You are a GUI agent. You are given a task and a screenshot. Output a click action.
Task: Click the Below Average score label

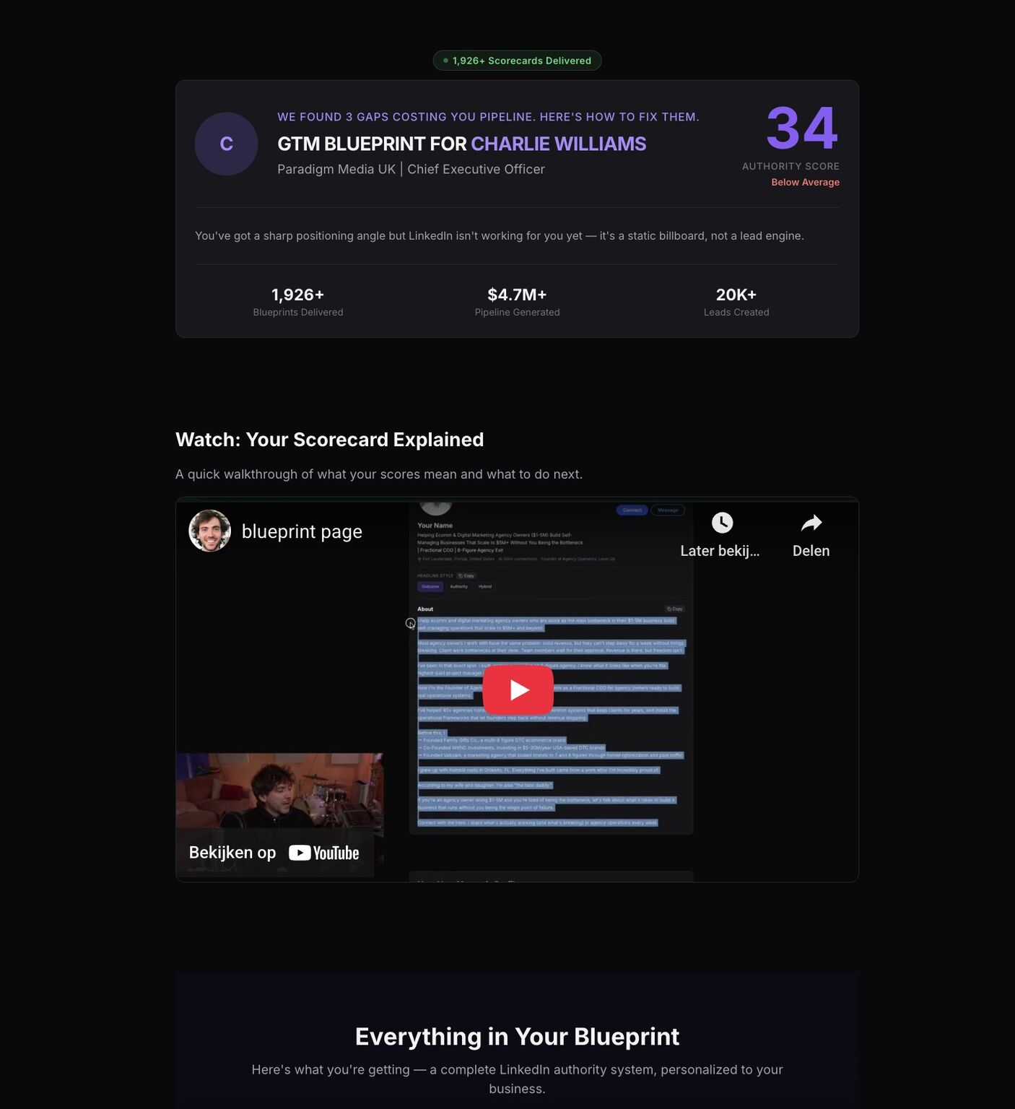[x=805, y=182]
